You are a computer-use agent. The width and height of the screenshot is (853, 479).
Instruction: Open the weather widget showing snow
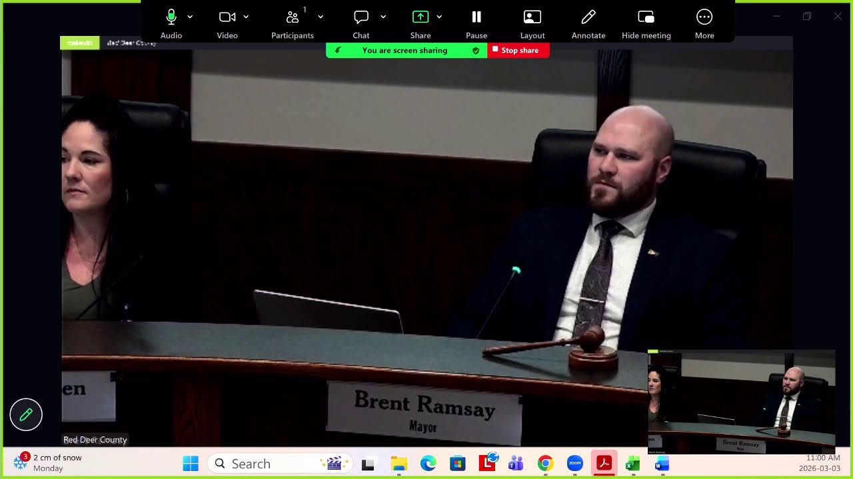click(48, 462)
